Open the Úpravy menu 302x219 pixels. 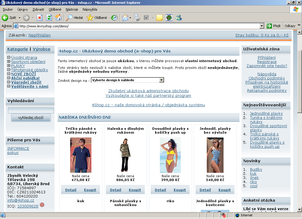pos(22,9)
